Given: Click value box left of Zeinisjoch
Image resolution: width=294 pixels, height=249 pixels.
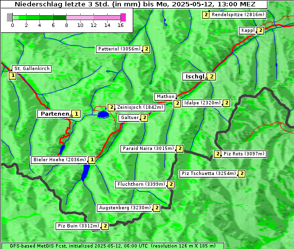Looking at the screenshot, I should (112, 108).
